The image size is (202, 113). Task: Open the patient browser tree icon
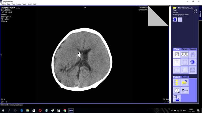pyautogui.click(x=177, y=82)
